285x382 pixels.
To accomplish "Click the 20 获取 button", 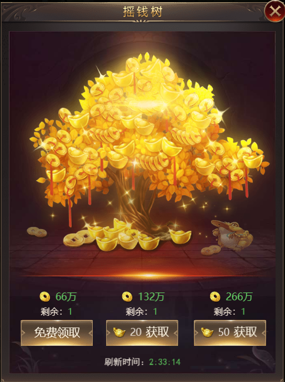I will 142,333.
